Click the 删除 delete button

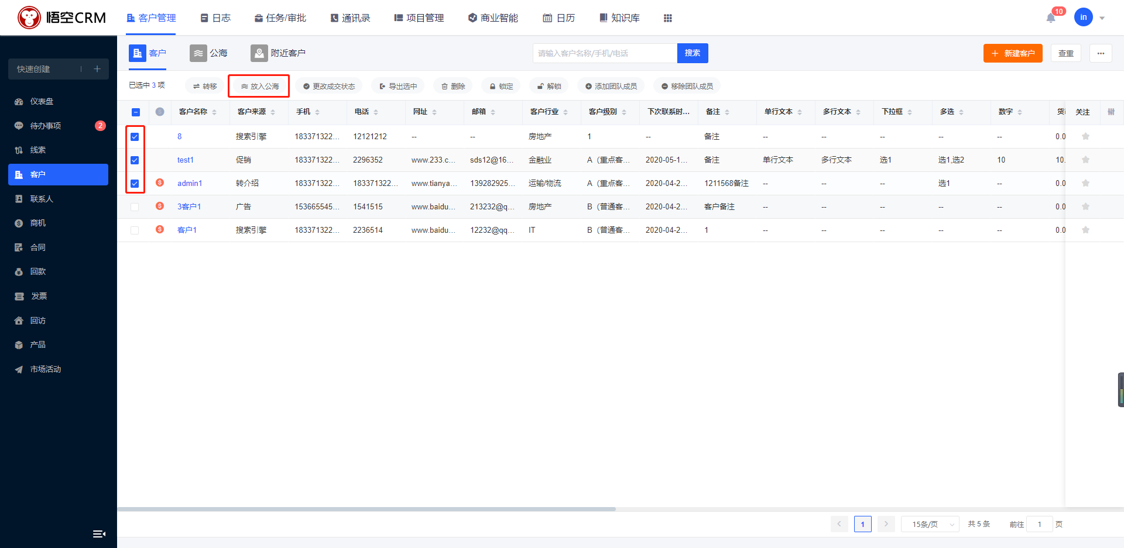coord(453,86)
